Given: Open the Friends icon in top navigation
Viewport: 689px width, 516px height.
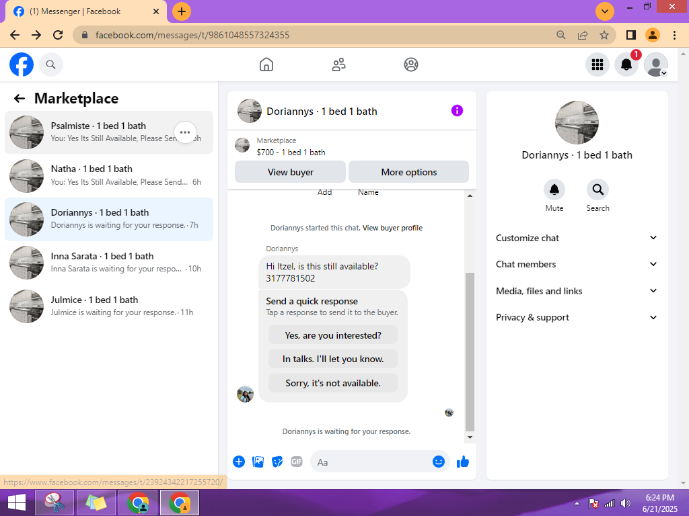Looking at the screenshot, I should 338,64.
